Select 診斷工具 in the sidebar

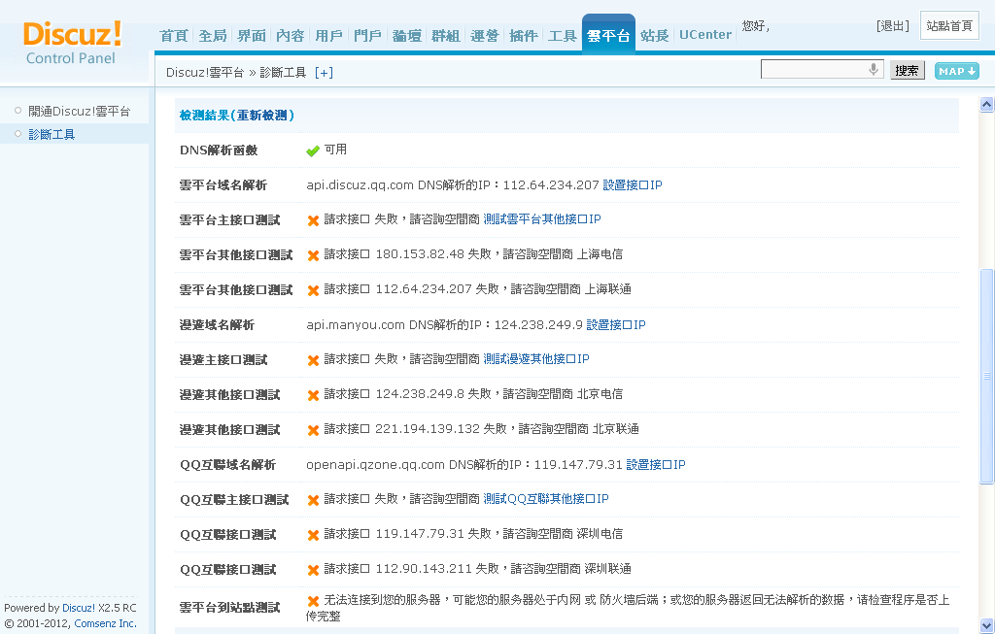(x=51, y=134)
